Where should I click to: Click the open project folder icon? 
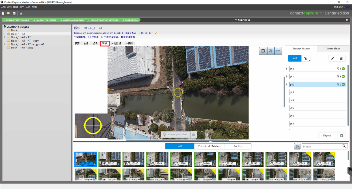[8, 13]
